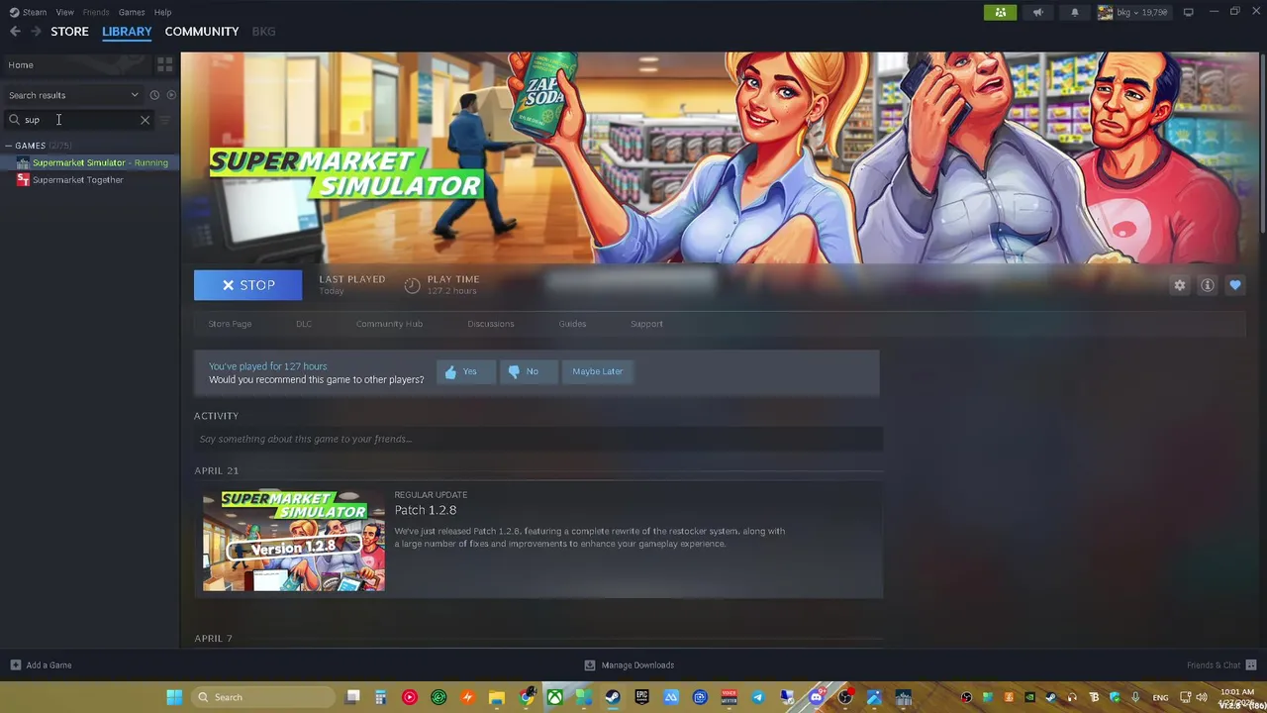Open the advanced filter icon next to search
This screenshot has width=1267, height=713.
coord(165,120)
